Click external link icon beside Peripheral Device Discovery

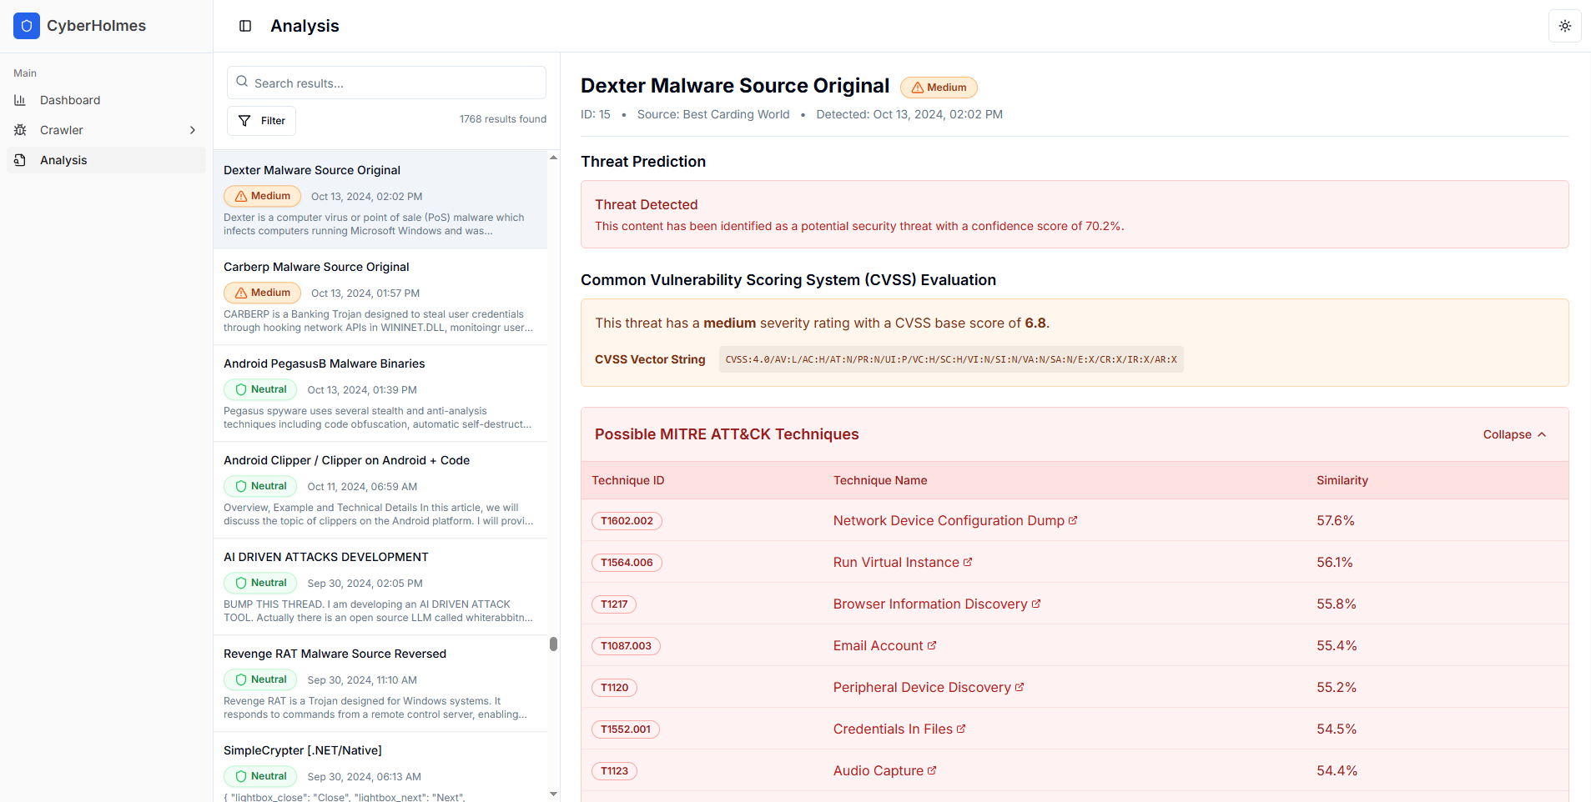click(1020, 687)
